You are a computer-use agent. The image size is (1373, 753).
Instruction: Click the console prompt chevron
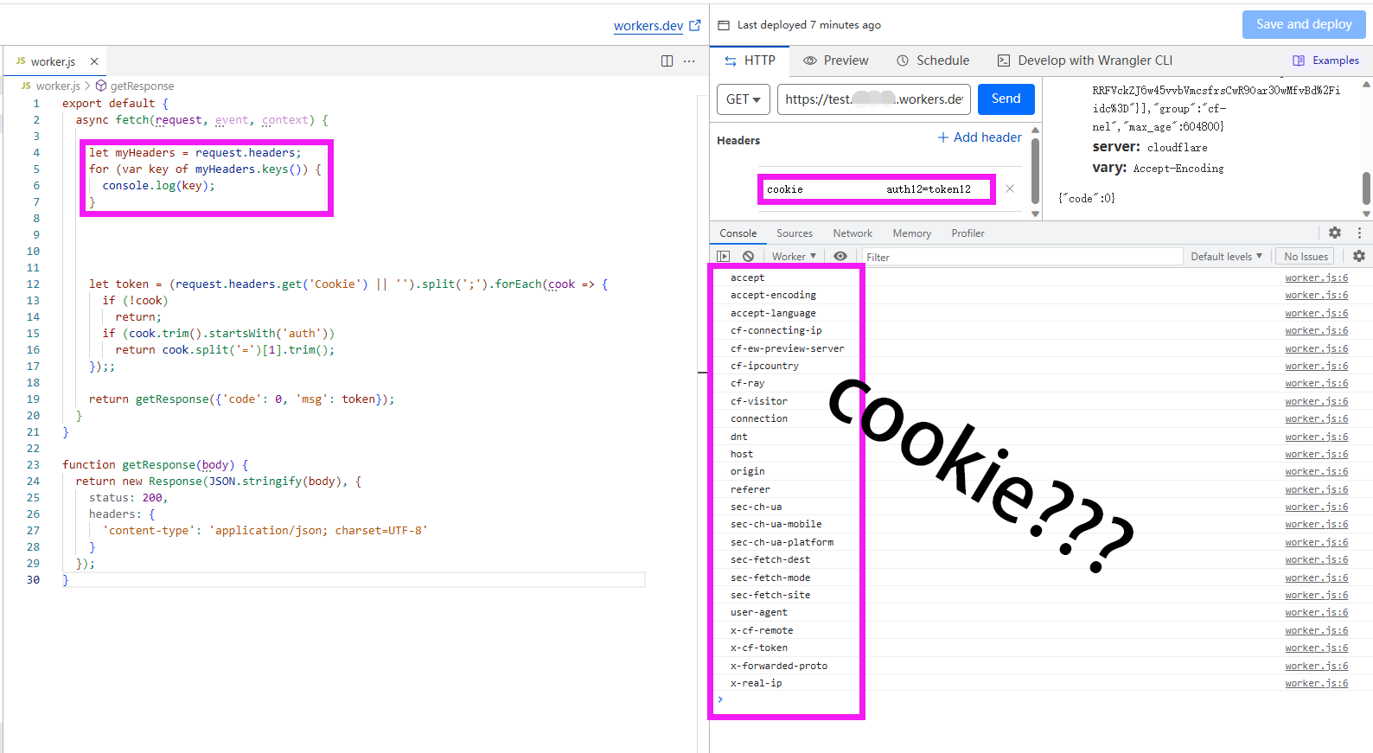coord(720,699)
